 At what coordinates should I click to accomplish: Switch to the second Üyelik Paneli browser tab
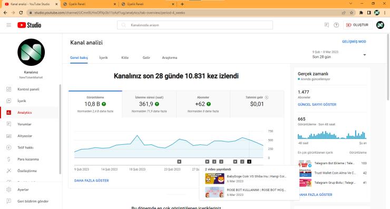pos(147,4)
